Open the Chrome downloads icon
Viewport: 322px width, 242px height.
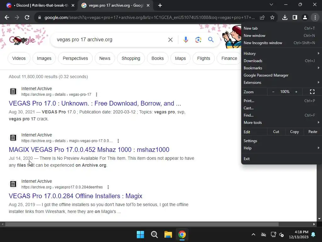(x=285, y=18)
